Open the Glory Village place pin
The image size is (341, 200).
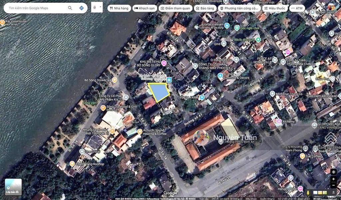pos(314,125)
